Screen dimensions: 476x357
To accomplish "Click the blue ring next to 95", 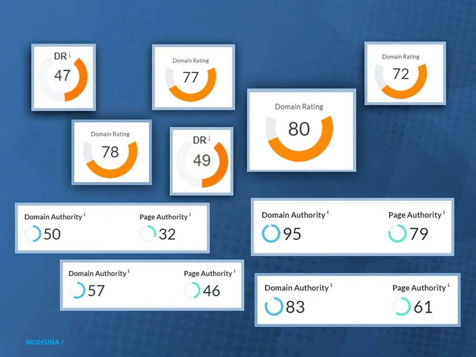I will (271, 233).
